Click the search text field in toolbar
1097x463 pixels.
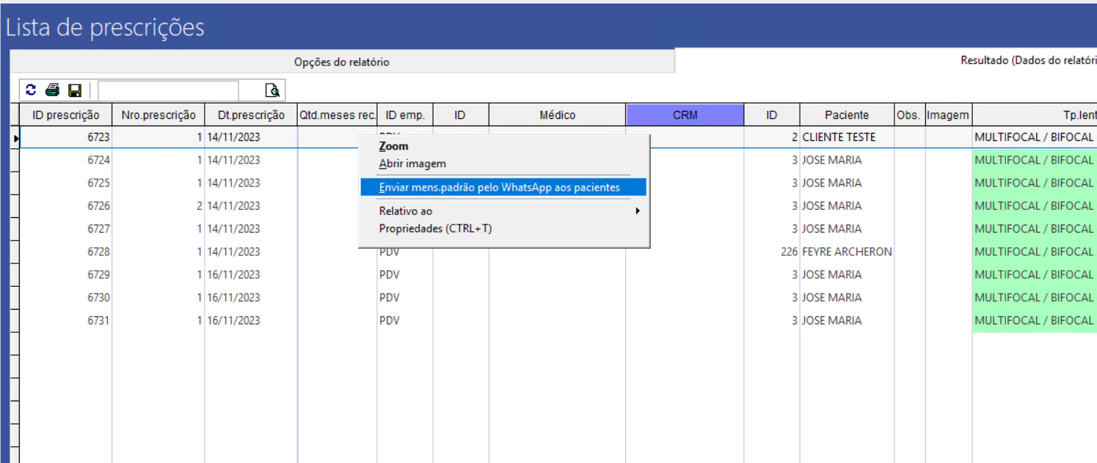tap(168, 90)
